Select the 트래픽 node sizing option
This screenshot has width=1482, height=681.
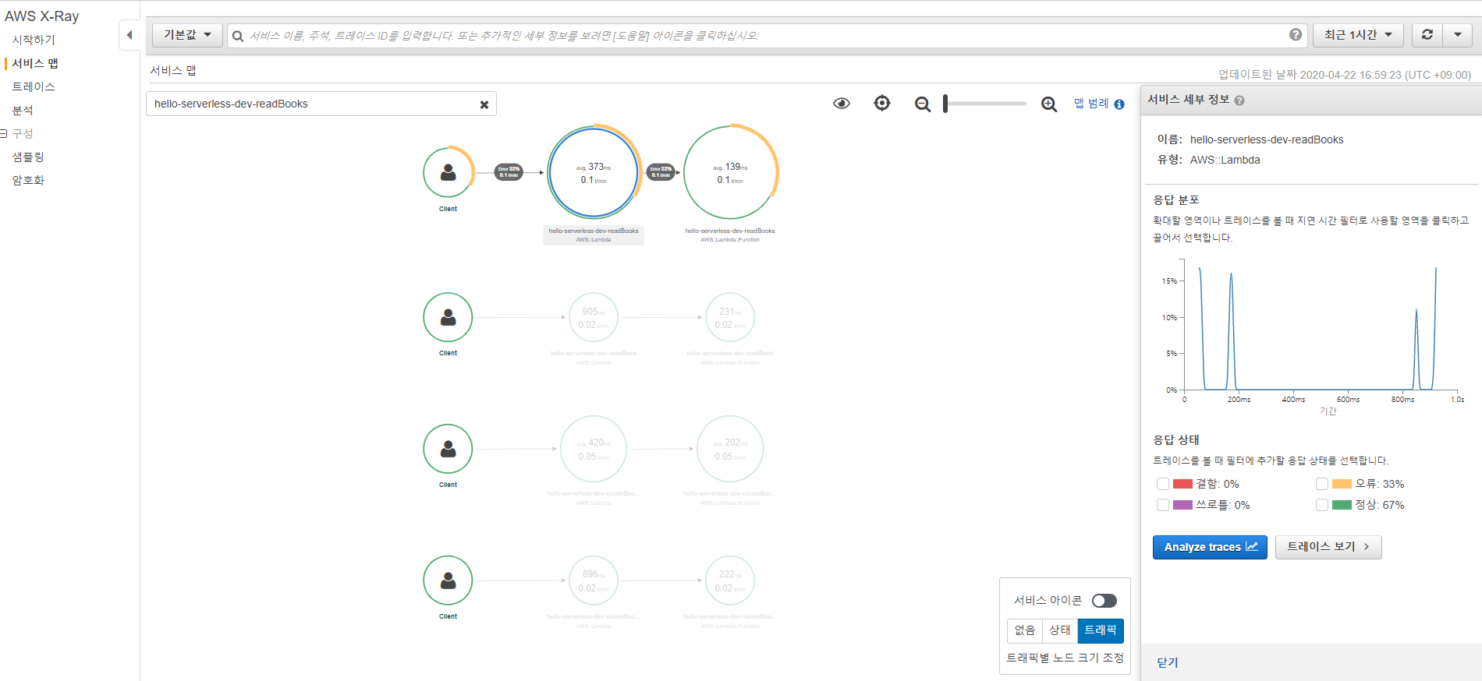[x=1101, y=630]
